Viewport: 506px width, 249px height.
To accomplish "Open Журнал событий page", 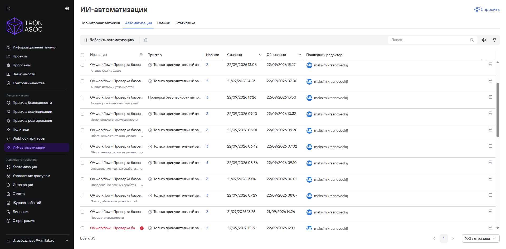I will point(27,203).
